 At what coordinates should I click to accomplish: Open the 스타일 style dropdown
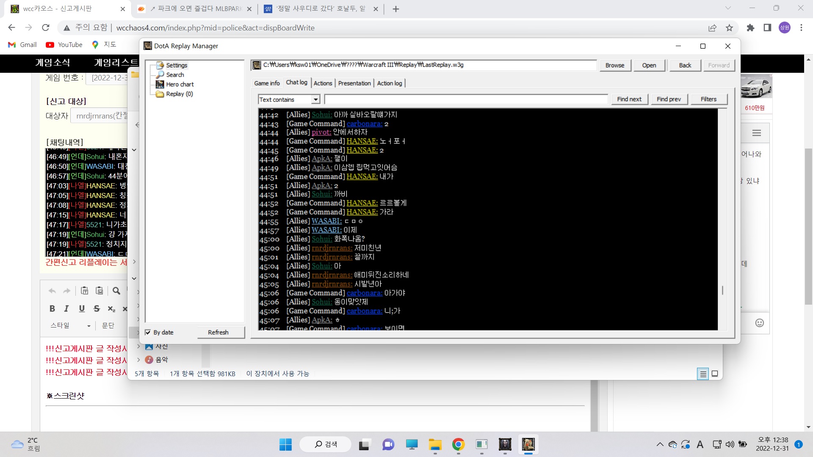pos(70,325)
